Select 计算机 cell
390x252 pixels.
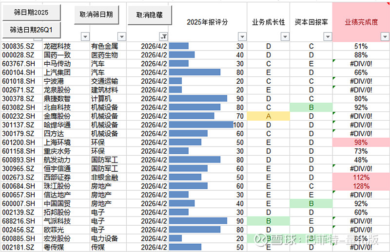click(108, 99)
